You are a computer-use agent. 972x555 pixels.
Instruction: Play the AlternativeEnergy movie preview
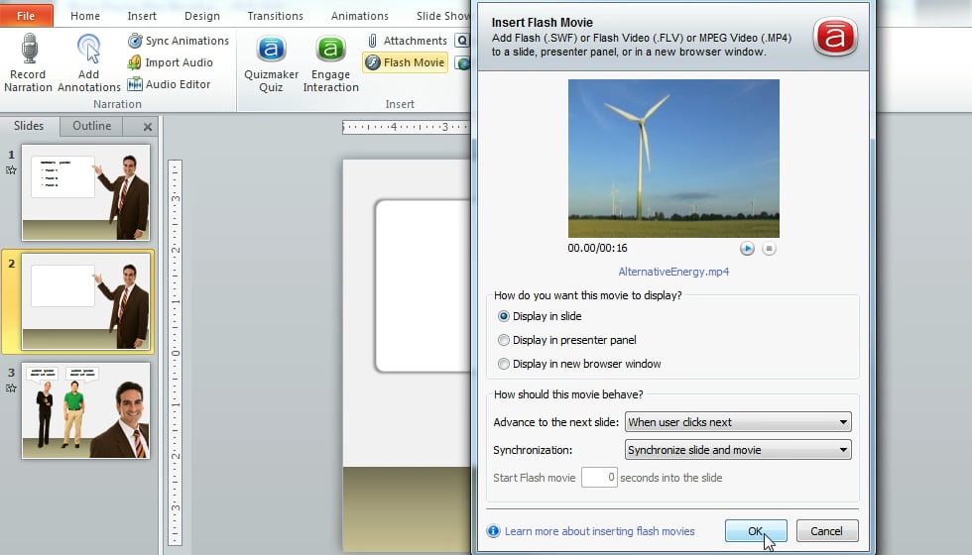[747, 249]
